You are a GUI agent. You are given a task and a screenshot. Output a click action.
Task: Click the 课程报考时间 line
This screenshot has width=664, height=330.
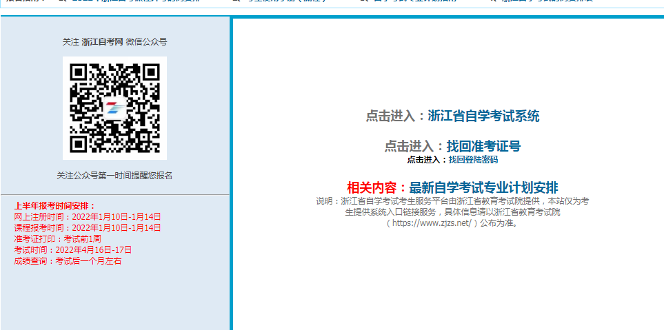point(88,228)
